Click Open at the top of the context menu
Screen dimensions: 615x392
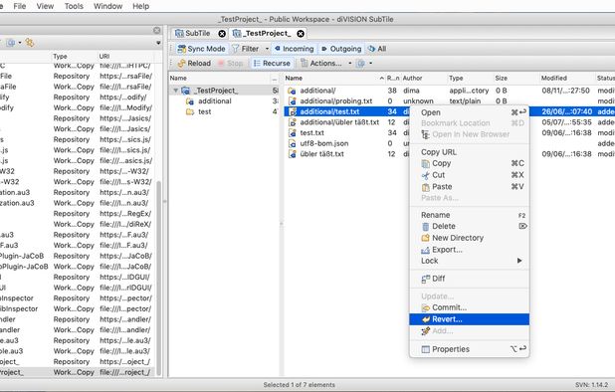pyautogui.click(x=469, y=112)
